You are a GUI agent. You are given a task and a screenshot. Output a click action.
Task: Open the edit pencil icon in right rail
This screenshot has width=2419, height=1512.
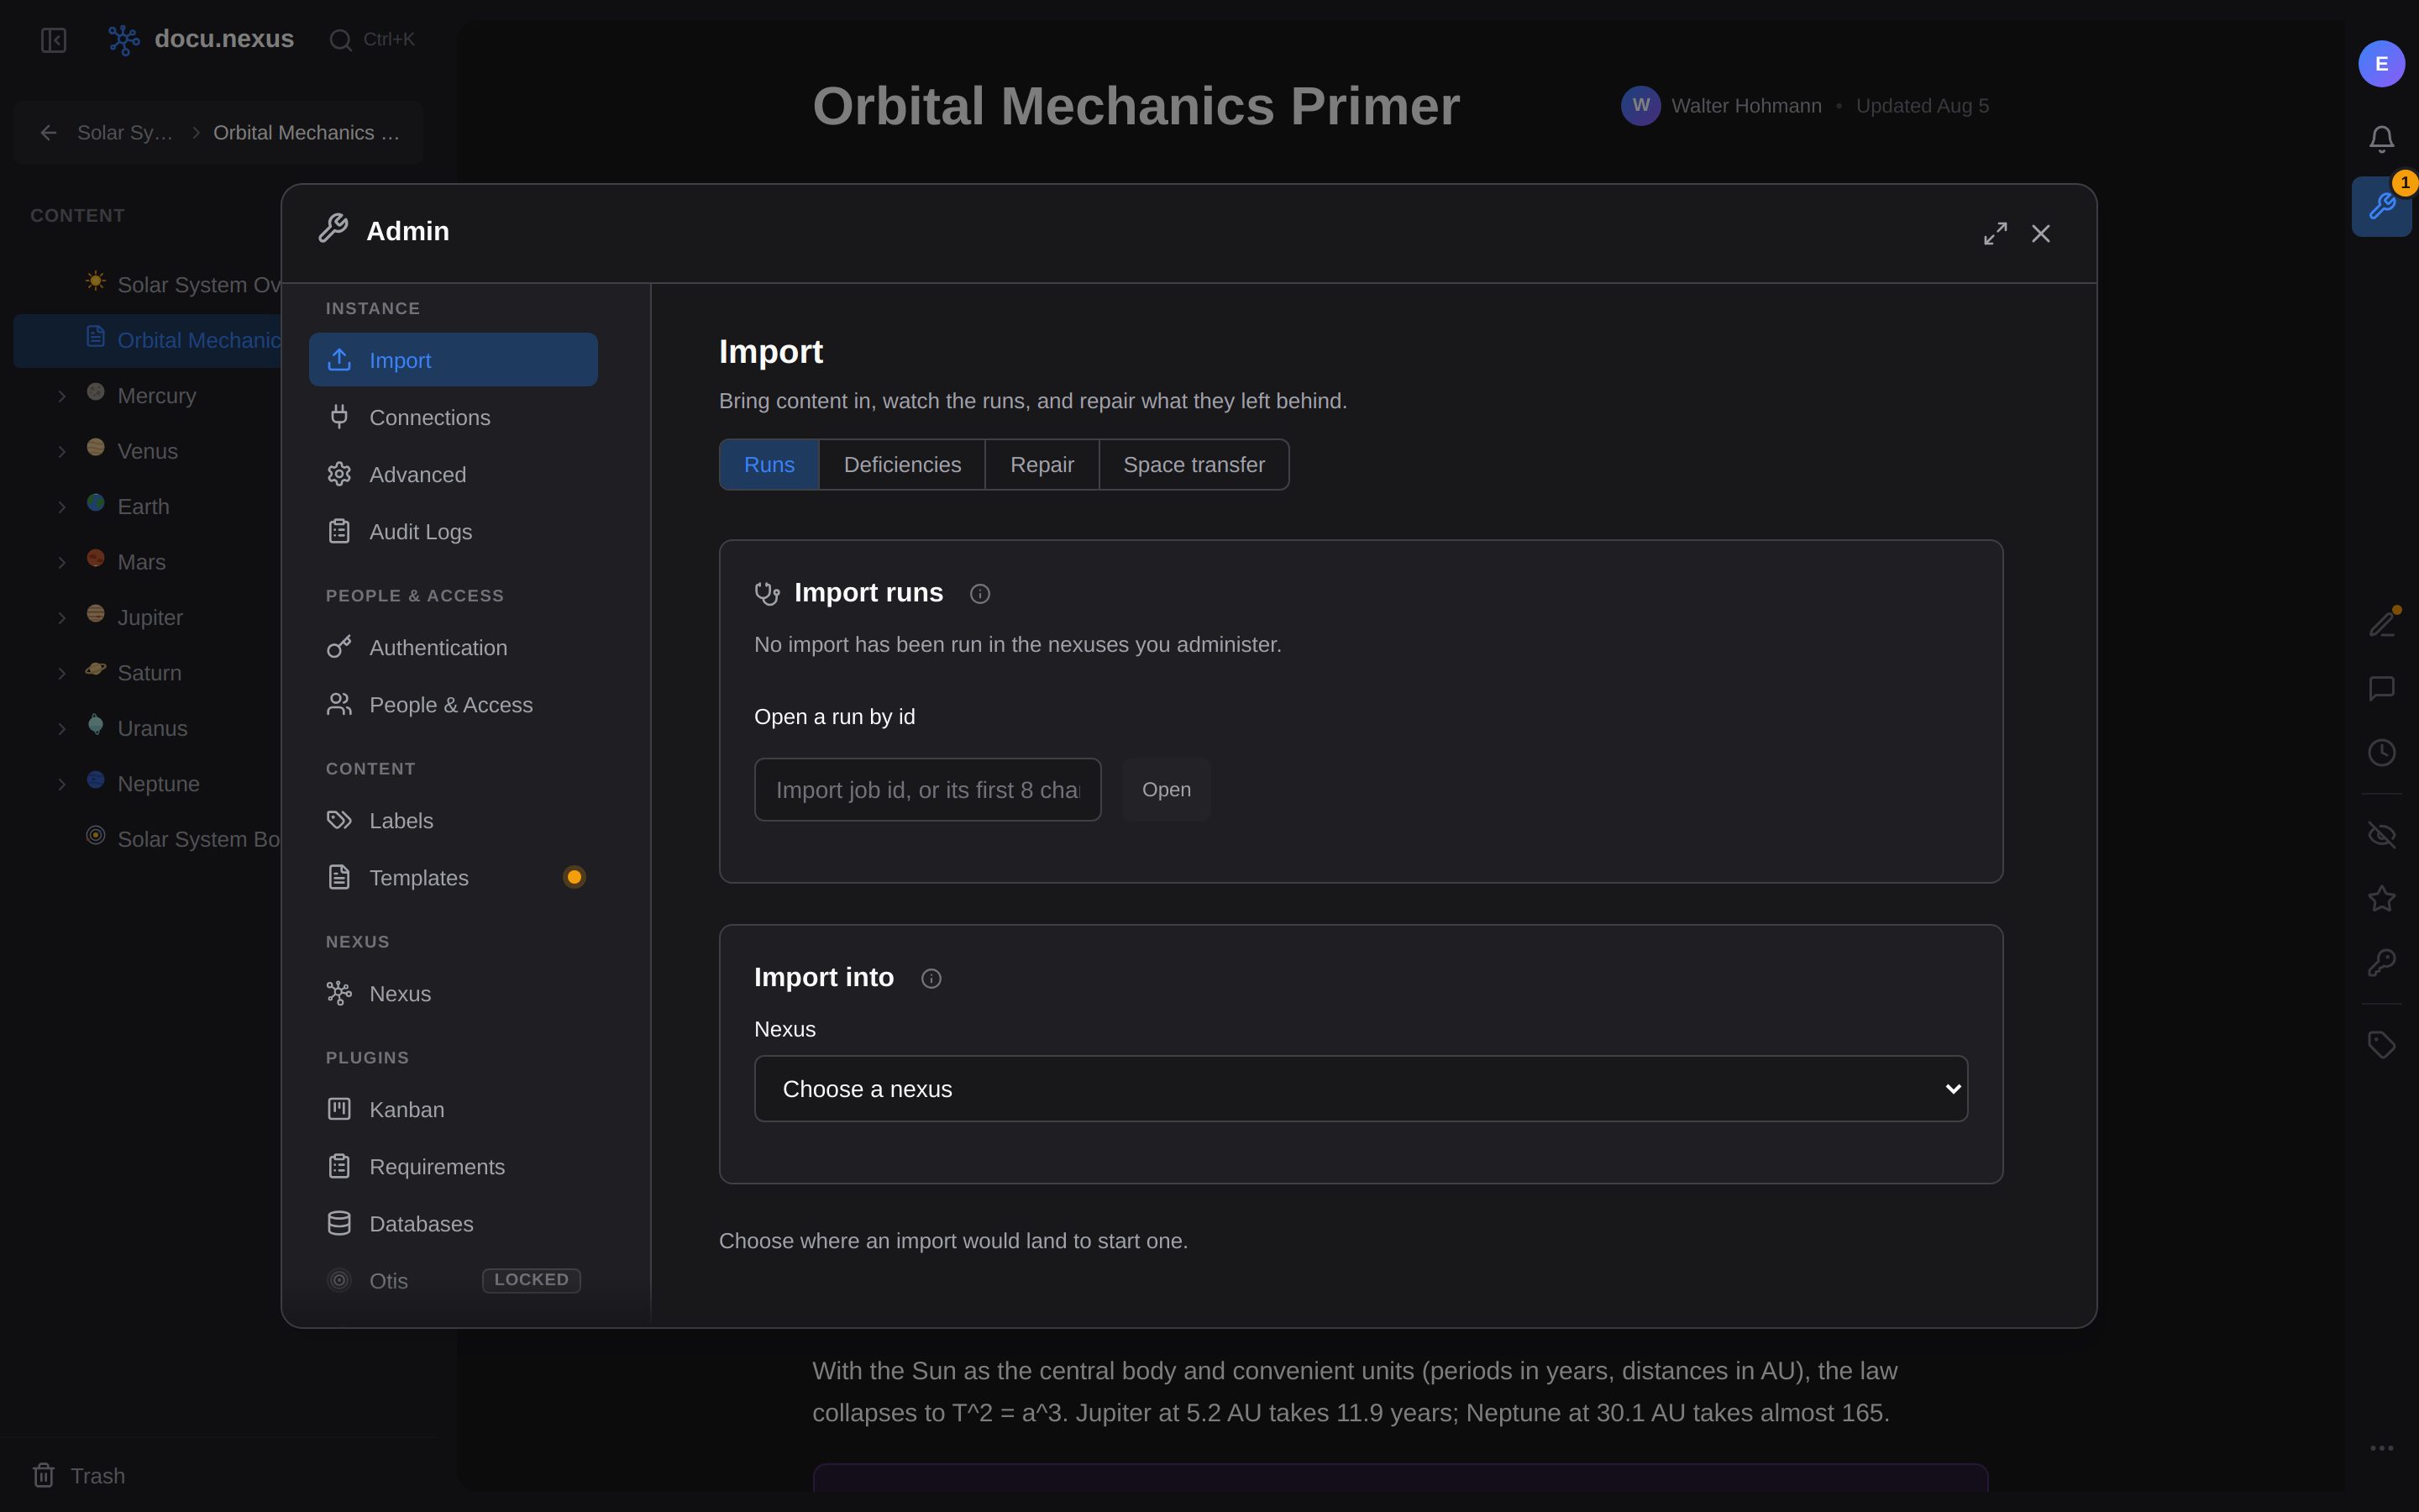(2382, 624)
